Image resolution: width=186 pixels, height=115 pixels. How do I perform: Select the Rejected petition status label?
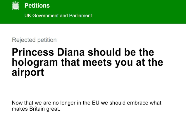(x=34, y=40)
